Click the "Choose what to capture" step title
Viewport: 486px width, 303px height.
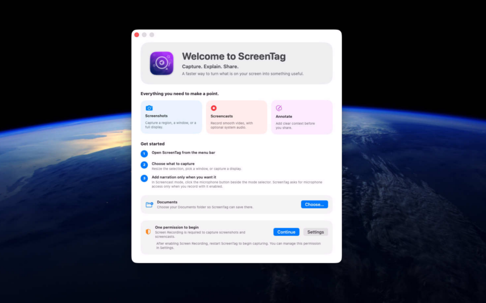coord(173,163)
